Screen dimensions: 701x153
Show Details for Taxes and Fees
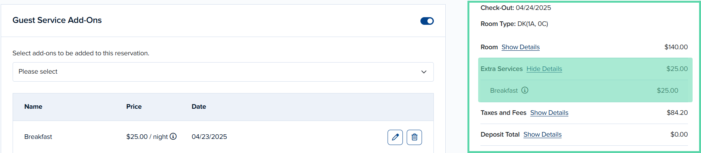click(x=549, y=113)
